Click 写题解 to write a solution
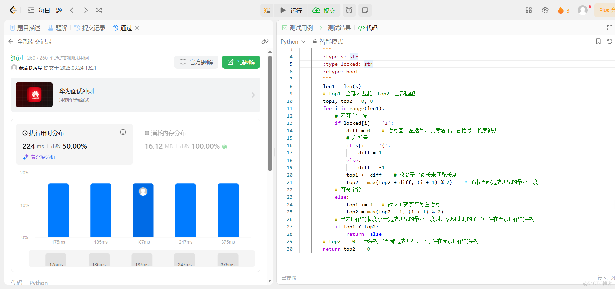The height and width of the screenshot is (289, 615). [241, 62]
